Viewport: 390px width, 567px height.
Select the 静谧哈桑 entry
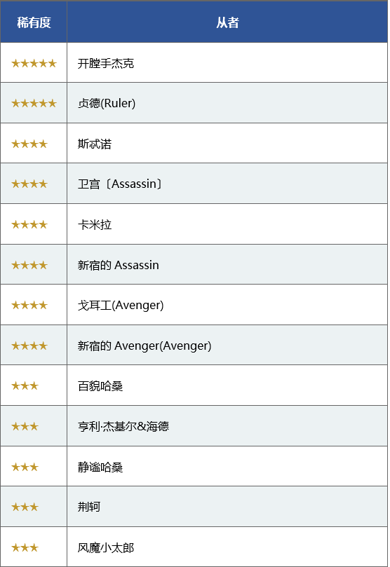click(x=100, y=467)
